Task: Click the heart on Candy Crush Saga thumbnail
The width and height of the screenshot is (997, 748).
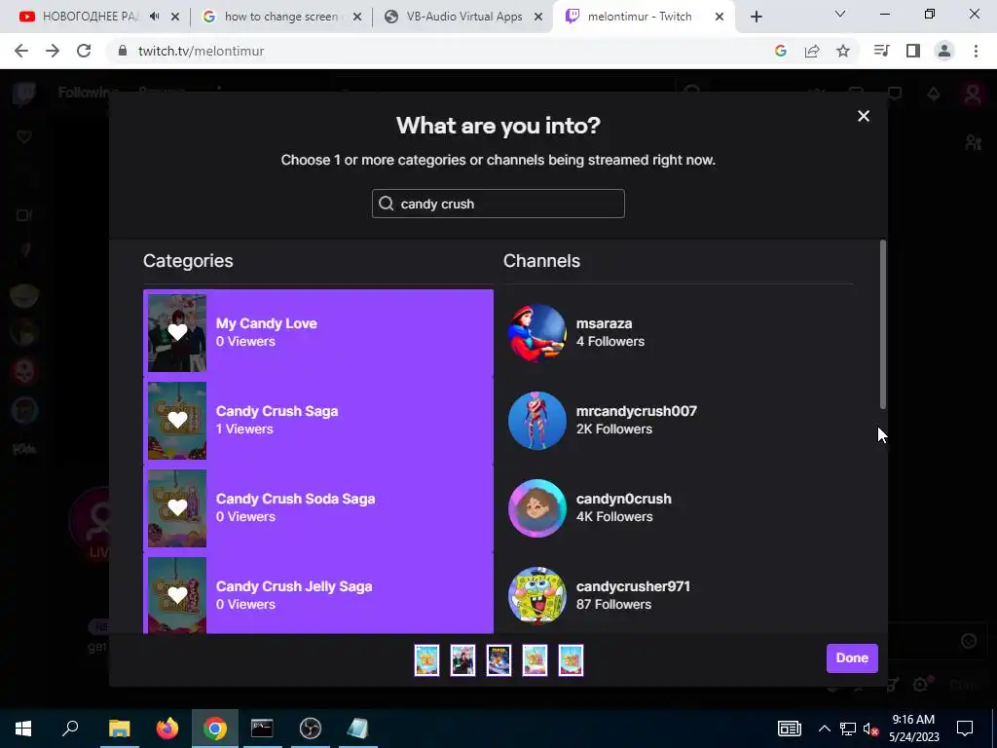Action: click(x=177, y=420)
